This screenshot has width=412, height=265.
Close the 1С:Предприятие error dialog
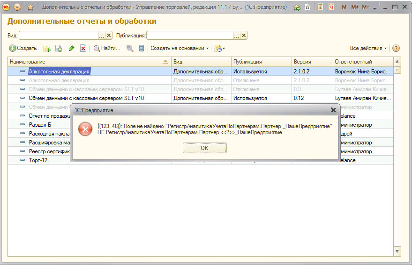(x=333, y=110)
